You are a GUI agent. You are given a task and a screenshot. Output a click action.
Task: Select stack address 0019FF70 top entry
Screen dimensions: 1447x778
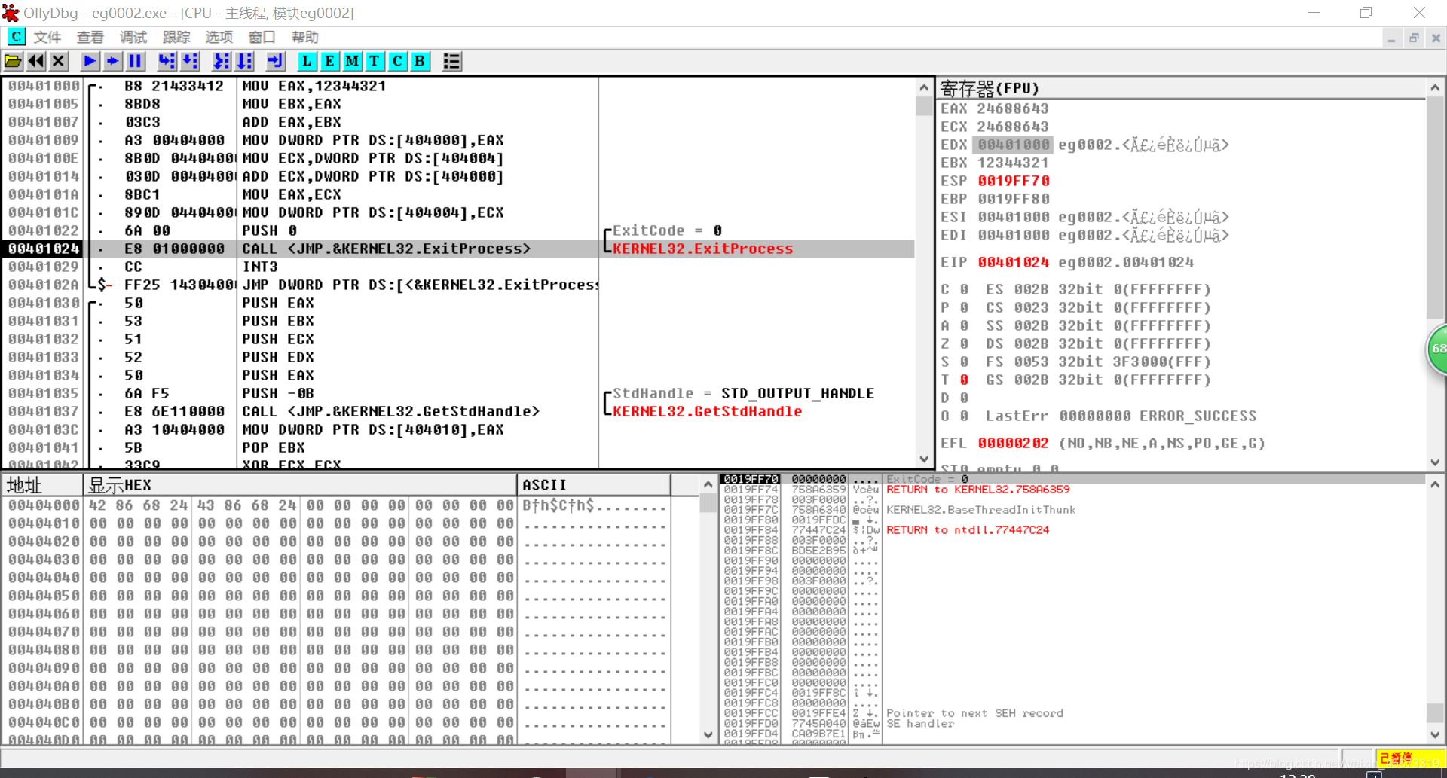coord(750,479)
